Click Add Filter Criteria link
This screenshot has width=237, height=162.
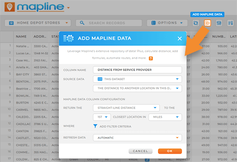[115, 126]
